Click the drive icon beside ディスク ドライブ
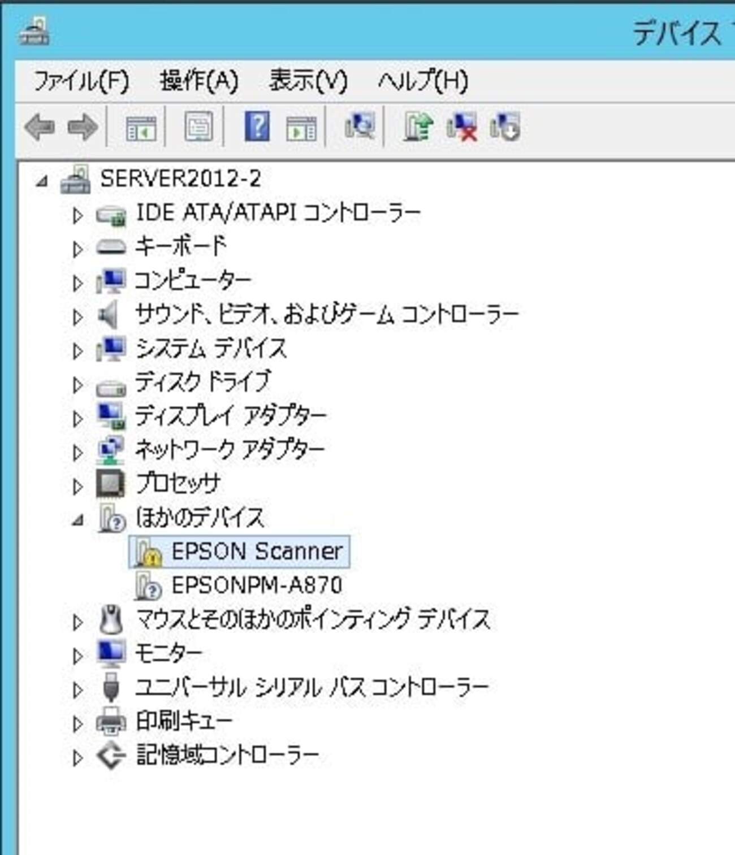Image resolution: width=735 pixels, height=855 pixels. click(111, 388)
